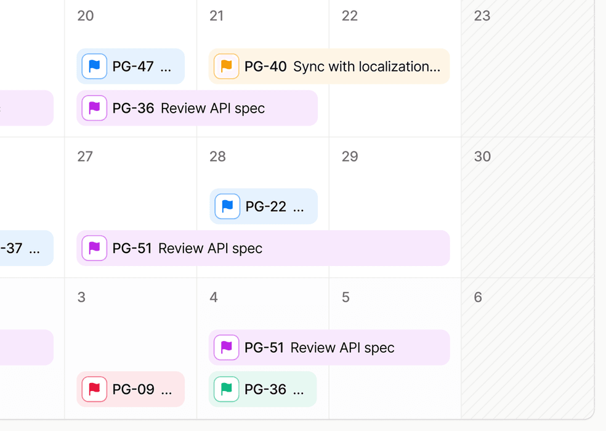Screen dimensions: 606x431
Task: Click the orange flag icon on PG-40
Action: point(226,66)
